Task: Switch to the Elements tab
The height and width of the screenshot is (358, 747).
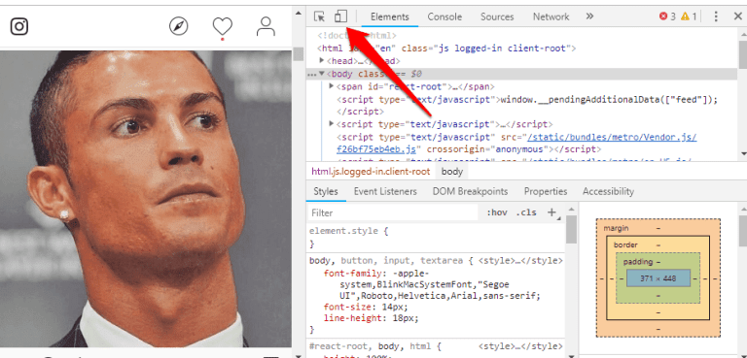Action: click(x=390, y=16)
